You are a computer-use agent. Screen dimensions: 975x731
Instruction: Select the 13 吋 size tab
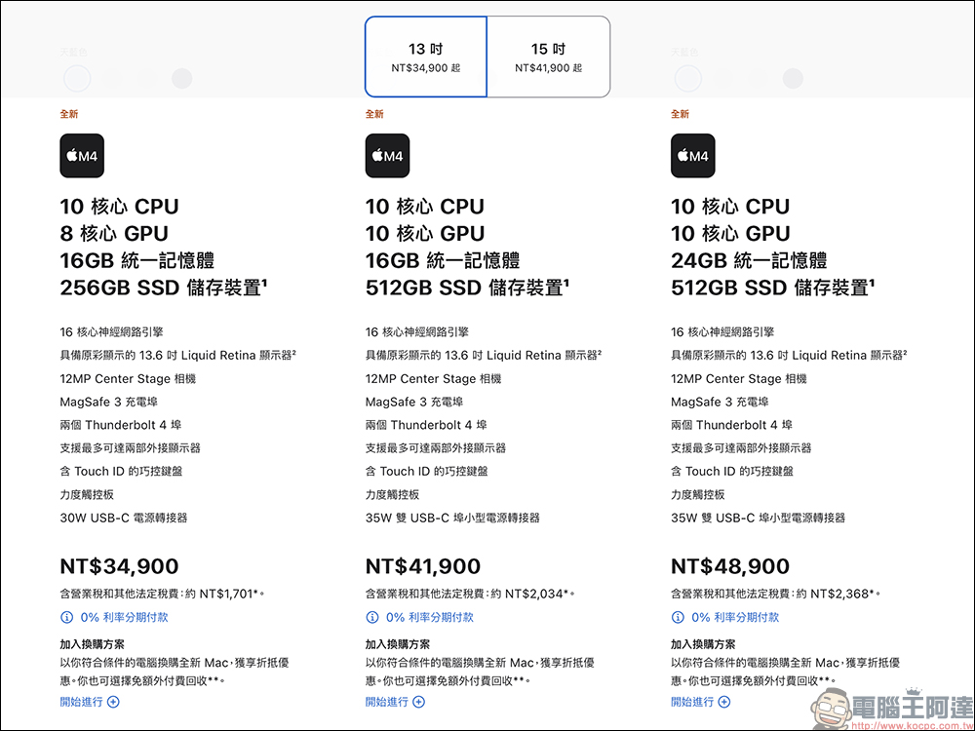426,57
